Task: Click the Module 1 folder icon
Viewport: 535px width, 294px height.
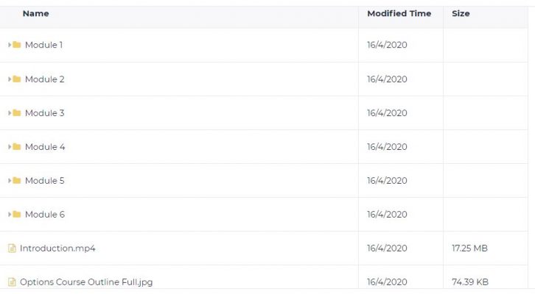Action: click(17, 45)
